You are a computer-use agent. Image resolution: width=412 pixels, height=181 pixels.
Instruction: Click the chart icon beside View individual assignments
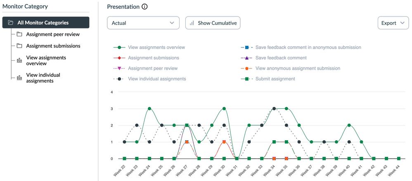click(19, 78)
